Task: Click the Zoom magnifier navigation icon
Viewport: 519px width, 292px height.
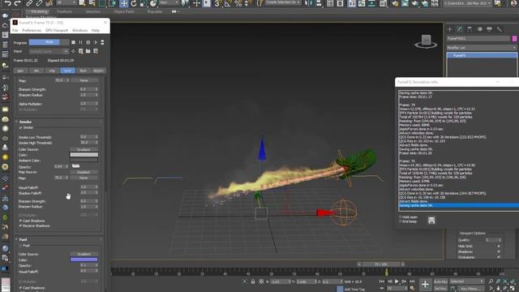Action: tap(491, 281)
